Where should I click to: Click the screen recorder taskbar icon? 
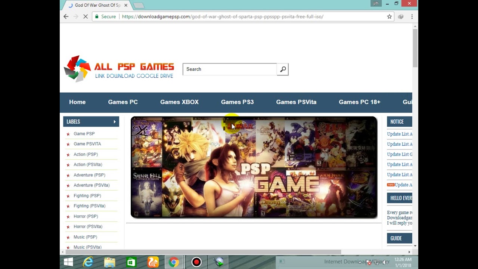[196, 262]
